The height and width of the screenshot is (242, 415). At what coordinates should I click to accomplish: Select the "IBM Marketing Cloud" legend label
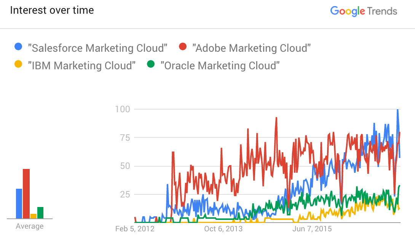(82, 65)
